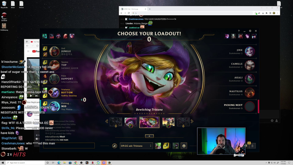Open the emote selection button
Image resolution: width=293 pixels, height=165 pixels.
click(x=184, y=146)
